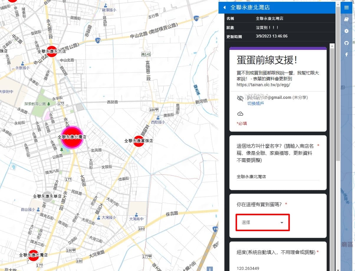The image size is (355, 271).
Task: Click the 全聯永康北灣店 panel header title
Action: click(x=250, y=7)
